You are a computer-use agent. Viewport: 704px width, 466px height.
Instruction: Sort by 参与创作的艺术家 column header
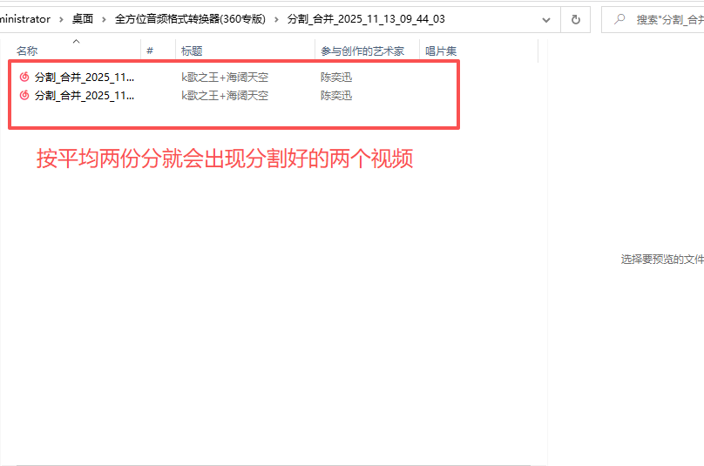click(362, 51)
